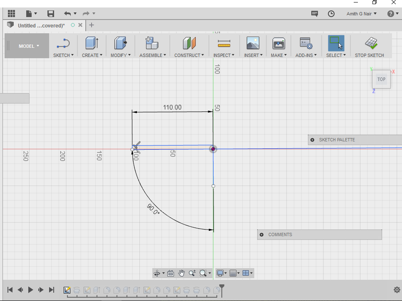
Task: Click the Inspect measure ruler icon
Action: (x=223, y=43)
